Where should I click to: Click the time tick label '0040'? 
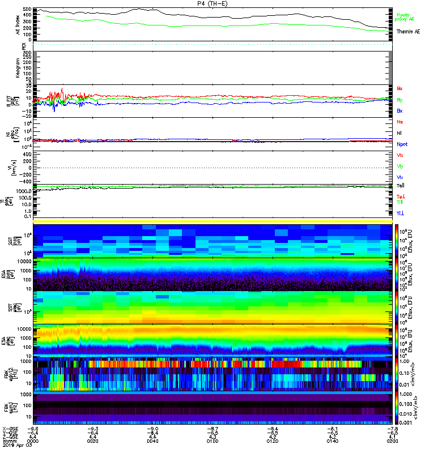click(152, 441)
